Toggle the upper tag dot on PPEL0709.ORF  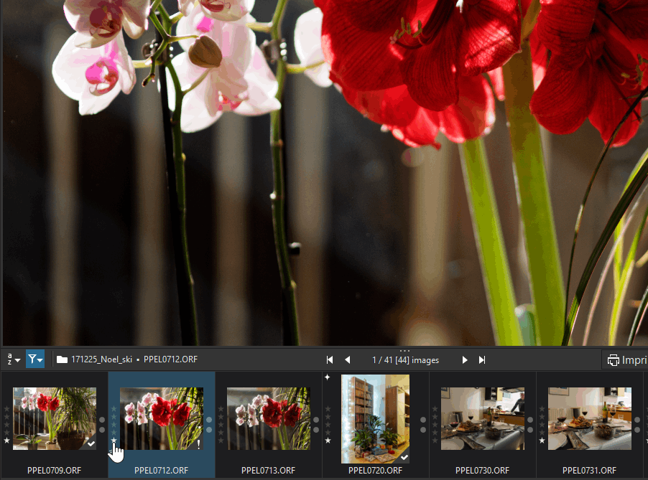tap(102, 420)
